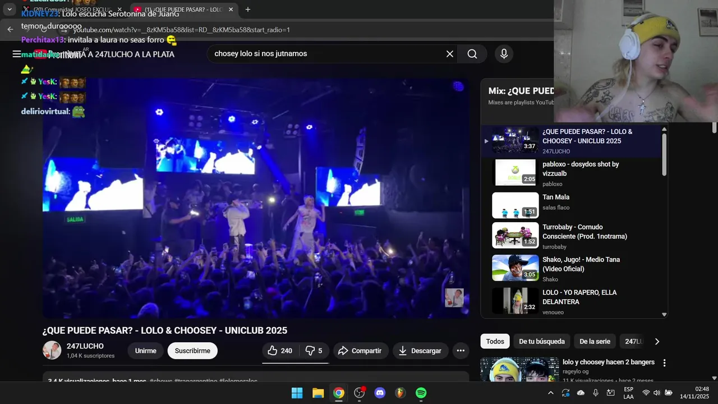The height and width of the screenshot is (404, 718).
Task: Open OBS Studio from the taskbar
Action: click(360, 393)
